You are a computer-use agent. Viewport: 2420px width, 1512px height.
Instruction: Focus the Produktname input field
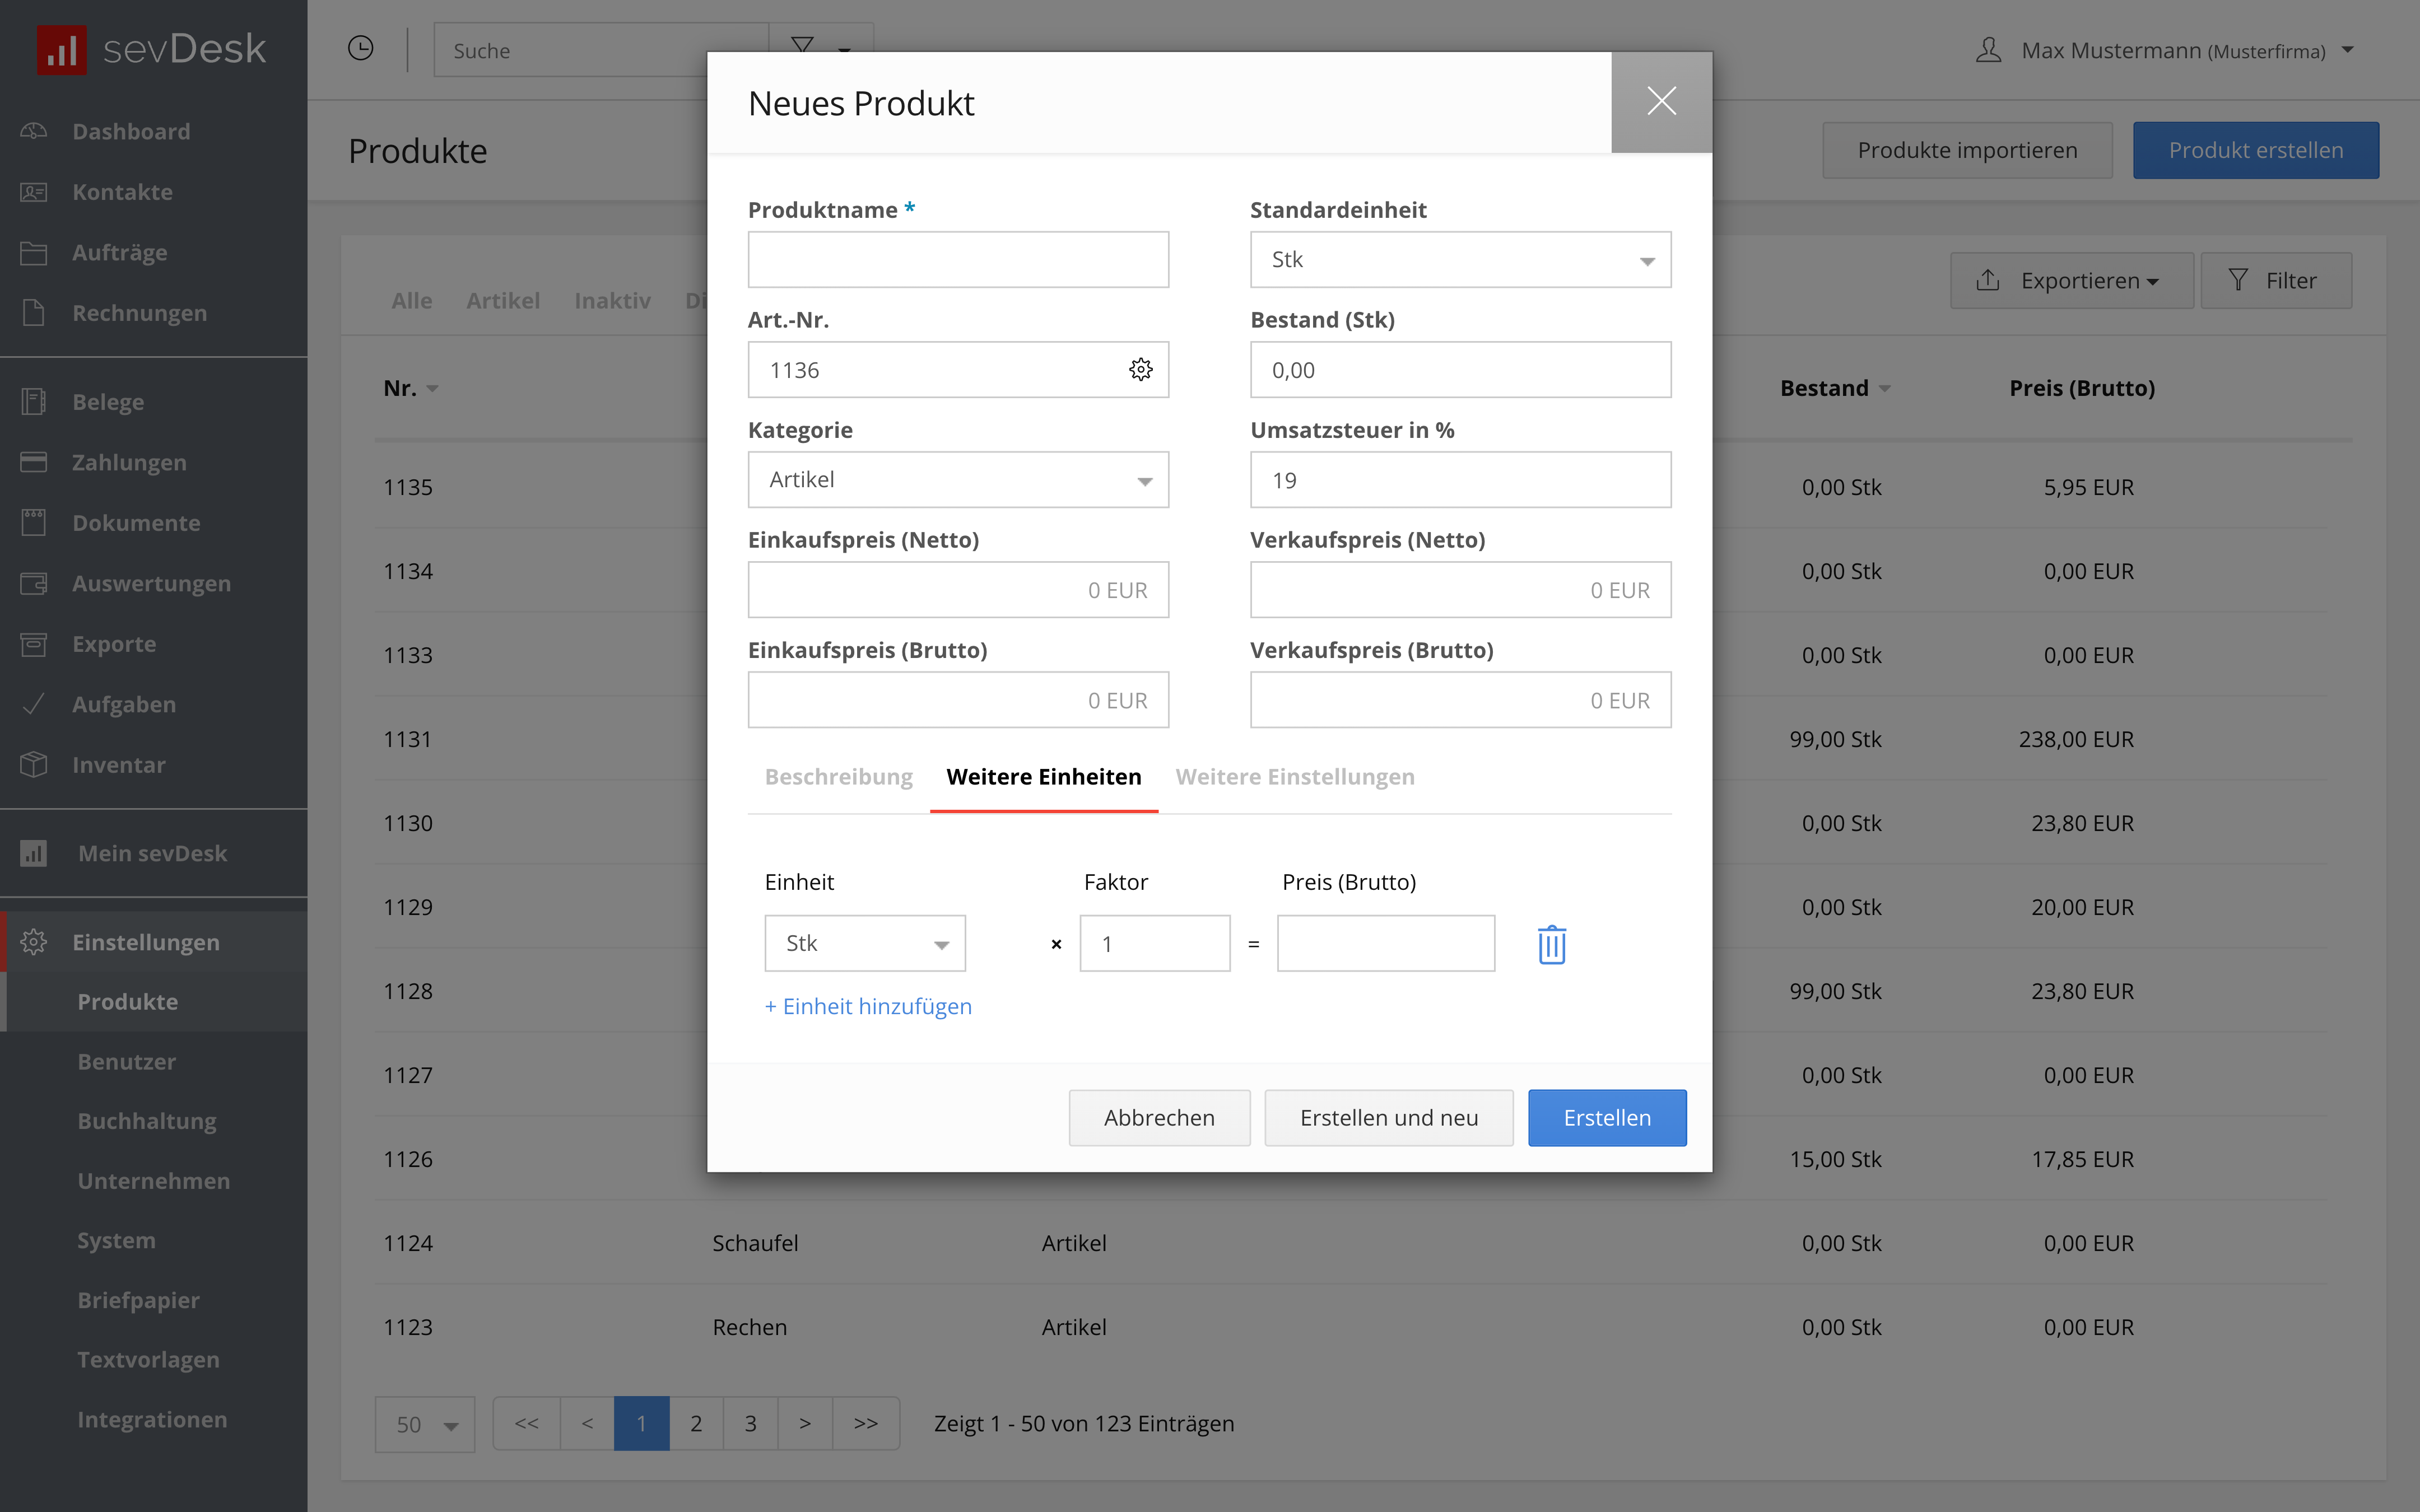tap(958, 260)
